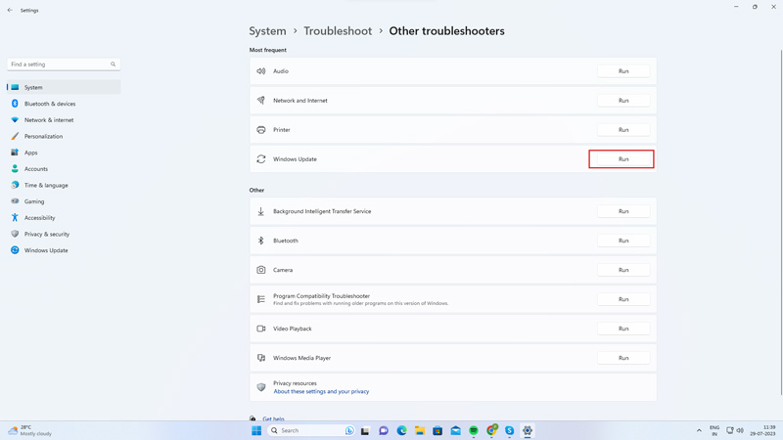Click the Privacy resources shield icon

click(x=260, y=387)
